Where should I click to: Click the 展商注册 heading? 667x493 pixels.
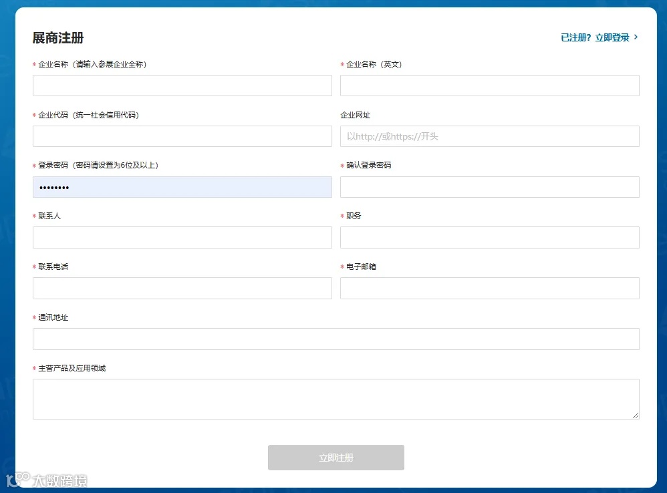pyautogui.click(x=58, y=38)
